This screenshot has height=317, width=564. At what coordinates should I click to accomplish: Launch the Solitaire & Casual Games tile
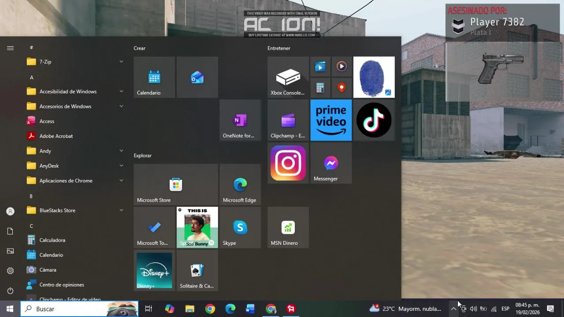pos(197,270)
